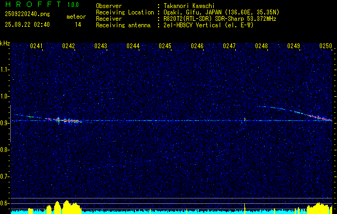This screenshot has width=337, height=214.
Task: Click the filename 2509220240.png
Action: click(x=27, y=14)
